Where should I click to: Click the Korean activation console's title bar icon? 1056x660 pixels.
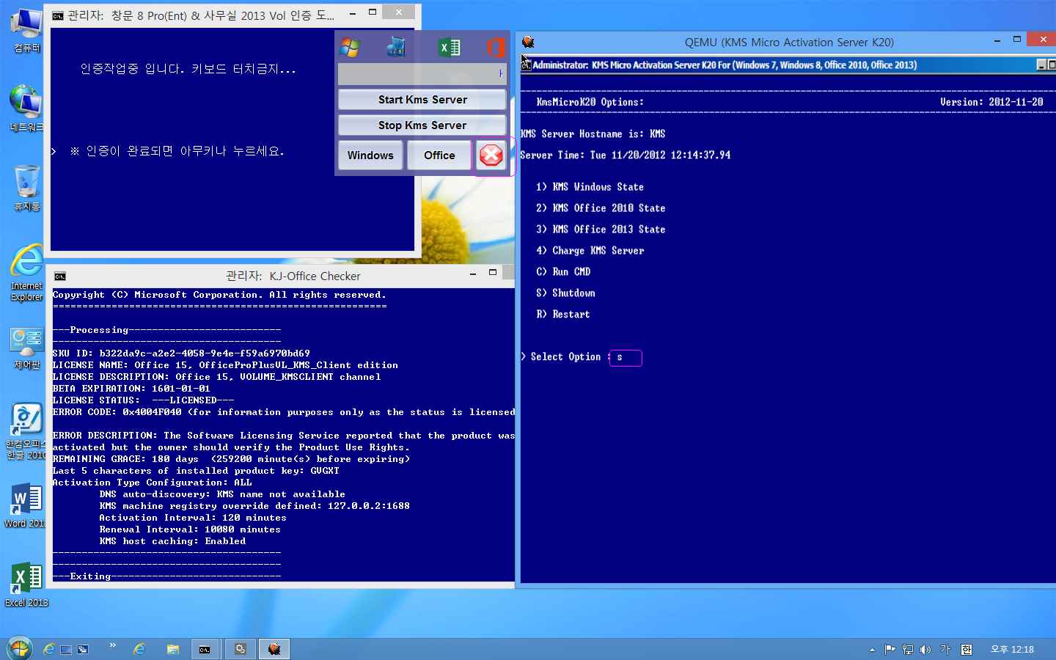[58, 15]
